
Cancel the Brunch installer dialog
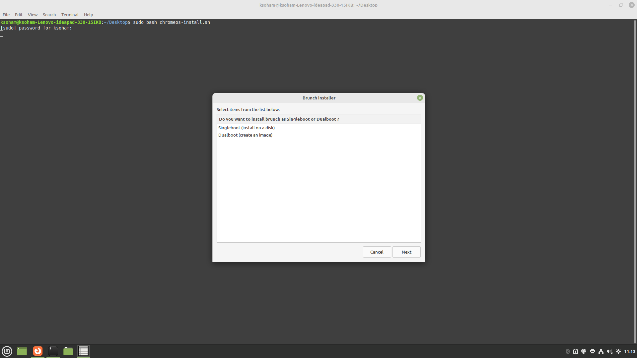coord(376,252)
